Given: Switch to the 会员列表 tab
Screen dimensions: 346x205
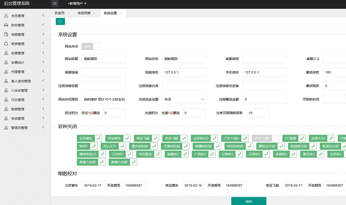Looking at the screenshot, I should pos(84,13).
